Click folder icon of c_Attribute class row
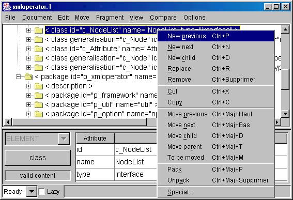 tap(39, 49)
